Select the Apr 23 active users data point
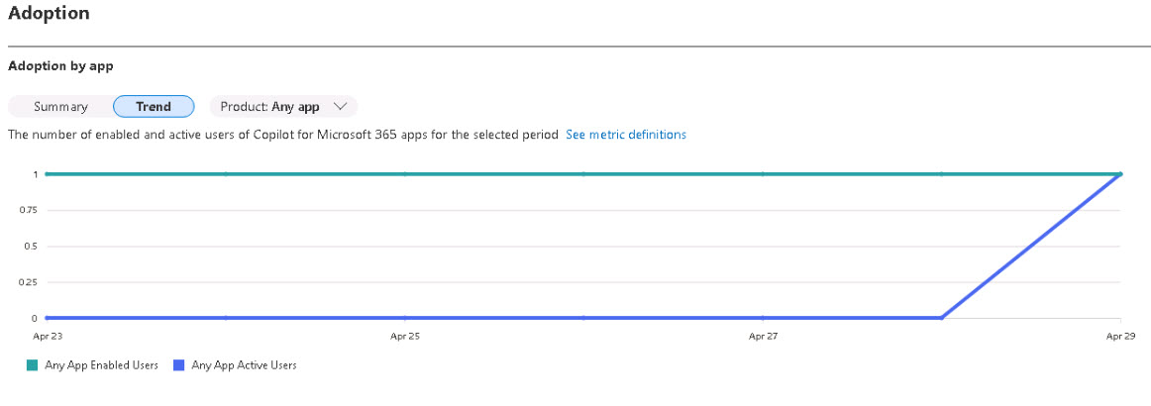The height and width of the screenshot is (406, 1151). coord(47,318)
